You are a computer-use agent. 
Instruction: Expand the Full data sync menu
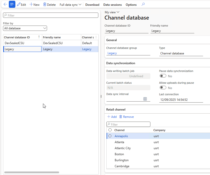70,5
